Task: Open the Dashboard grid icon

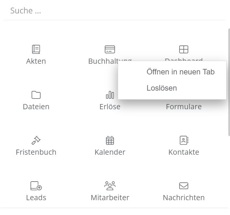Action: (184, 49)
